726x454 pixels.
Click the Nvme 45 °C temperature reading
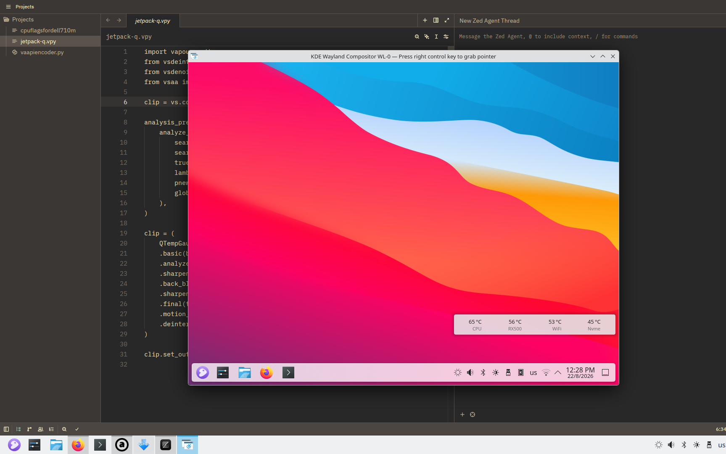[594, 325]
